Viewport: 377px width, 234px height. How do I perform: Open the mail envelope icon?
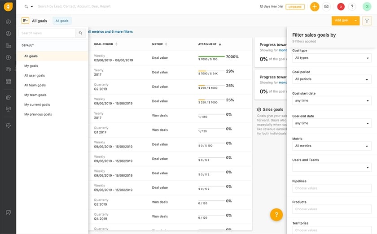pyautogui.click(x=326, y=6)
